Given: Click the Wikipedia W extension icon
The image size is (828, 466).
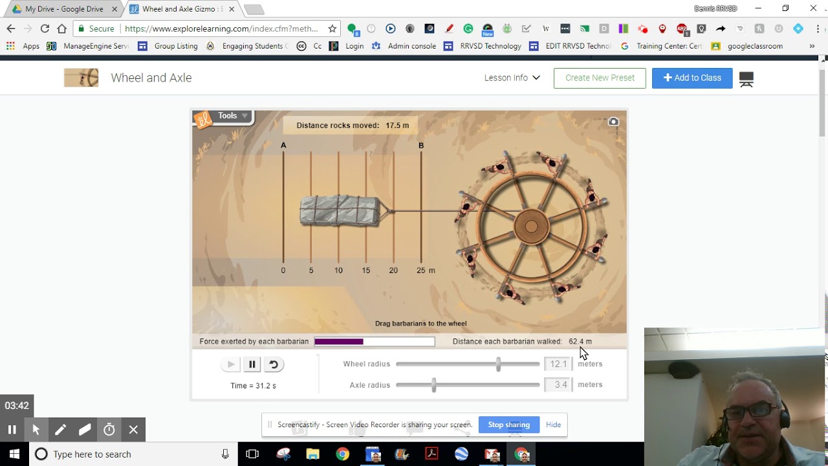Looking at the screenshot, I should (546, 28).
